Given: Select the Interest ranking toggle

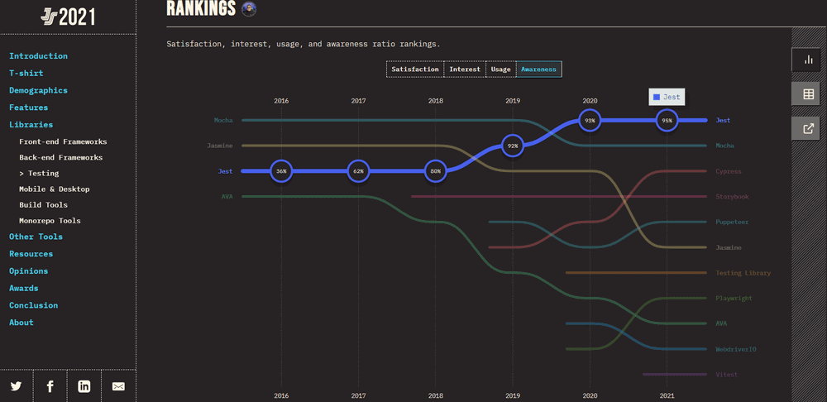Looking at the screenshot, I should (x=465, y=69).
